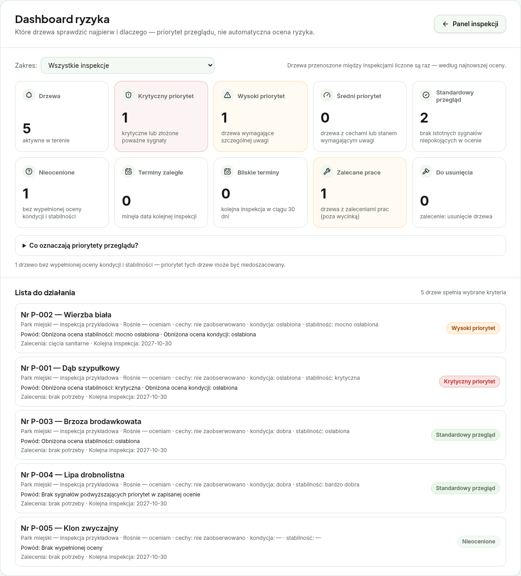Screen dimensions: 521x576
Task: Click 'drzewa wymagające szczególnej uwagi' text
Action: coord(247,137)
